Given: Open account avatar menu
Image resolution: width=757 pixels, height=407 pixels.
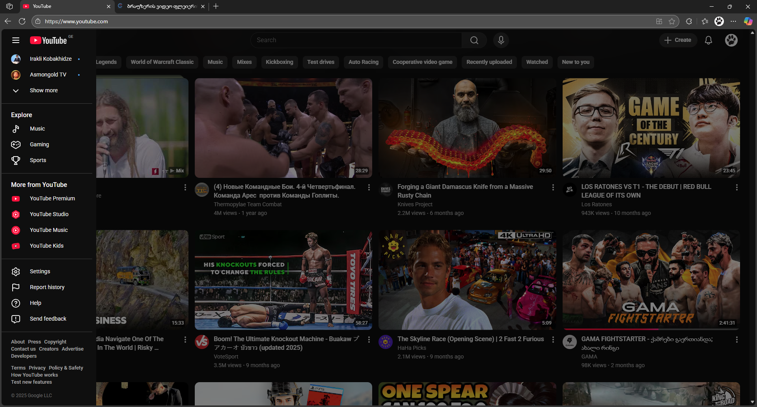Looking at the screenshot, I should pos(731,40).
